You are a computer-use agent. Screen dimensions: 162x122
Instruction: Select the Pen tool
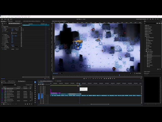[x=35, y=92]
